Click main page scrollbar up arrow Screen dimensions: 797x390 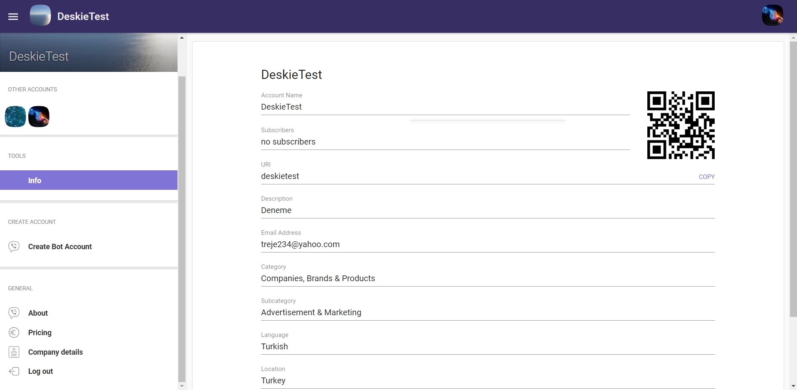(x=793, y=38)
